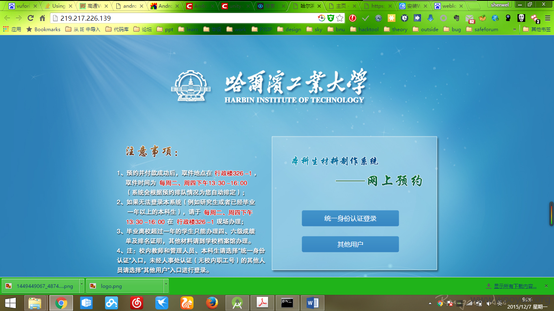This screenshot has width=554, height=311.
Task: Open the UC browser taskbar icon
Action: click(x=187, y=303)
